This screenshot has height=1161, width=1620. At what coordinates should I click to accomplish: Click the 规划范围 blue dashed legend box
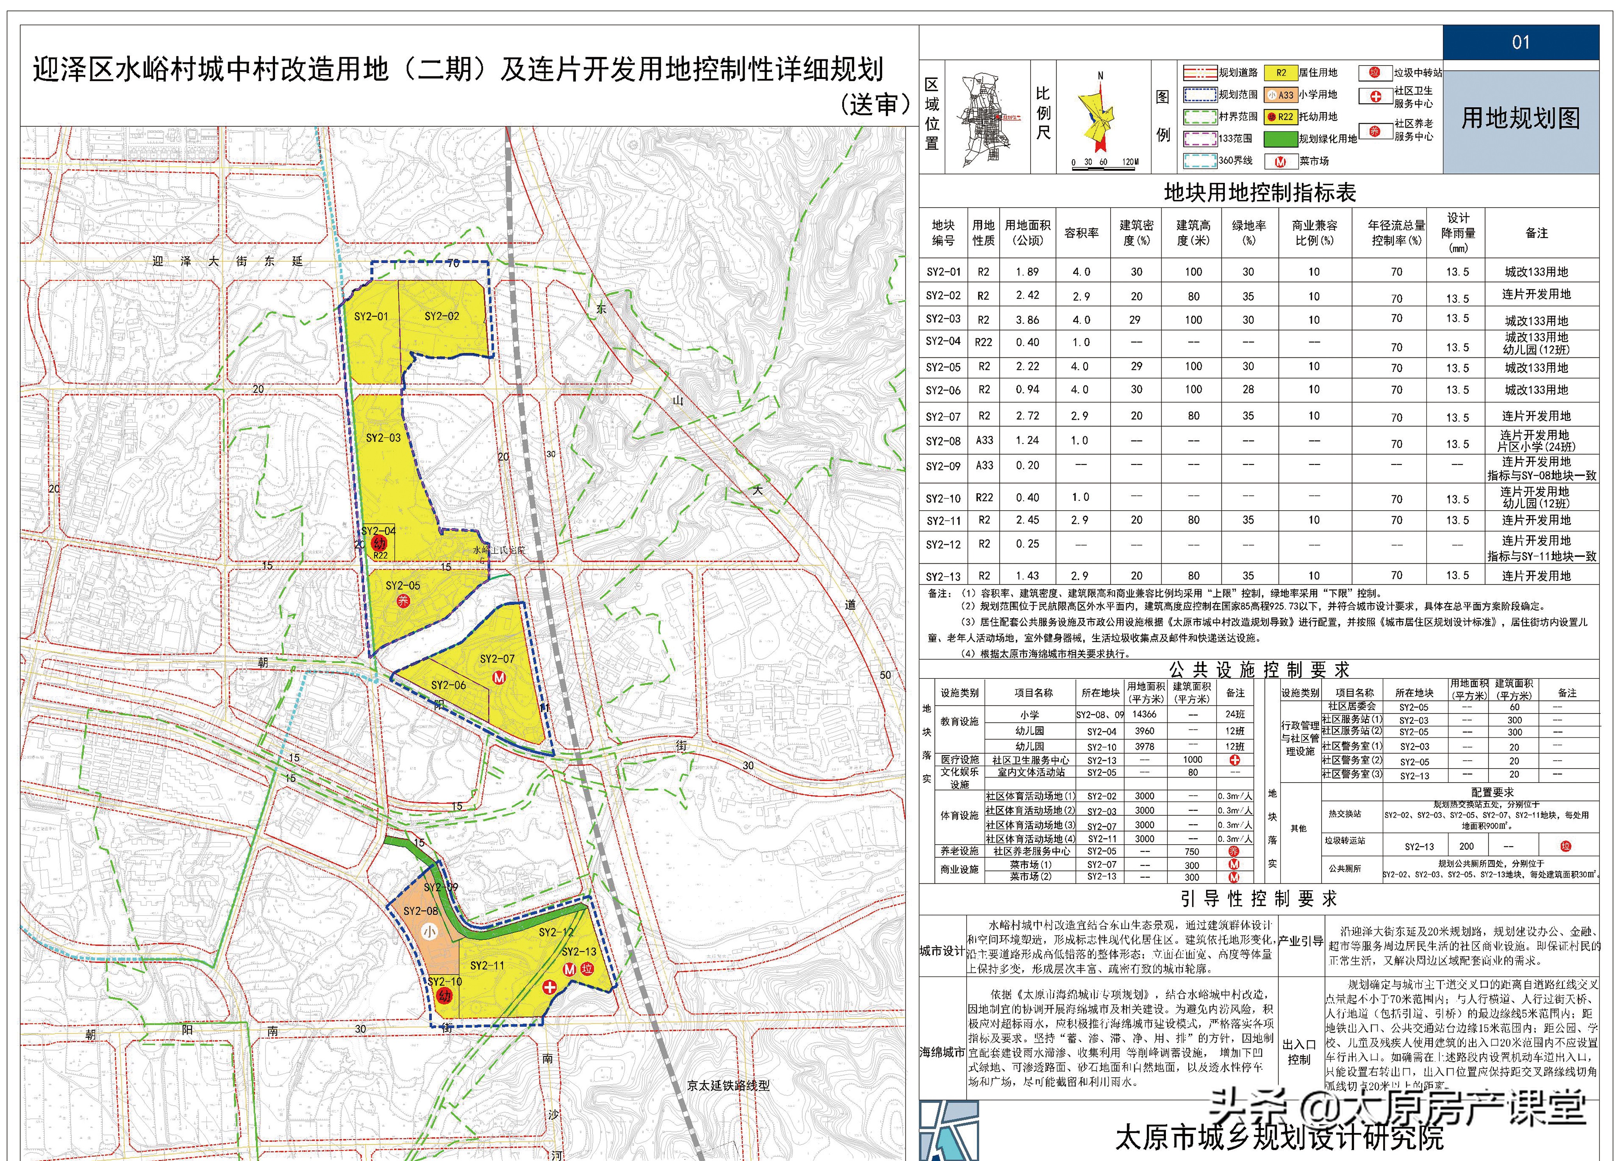(x=1200, y=95)
